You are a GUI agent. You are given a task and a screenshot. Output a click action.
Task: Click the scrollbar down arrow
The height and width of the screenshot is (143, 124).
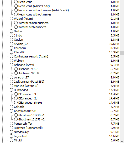pyautogui.click(x=122, y=142)
